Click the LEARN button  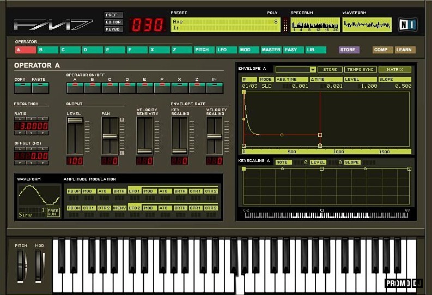(x=405, y=50)
